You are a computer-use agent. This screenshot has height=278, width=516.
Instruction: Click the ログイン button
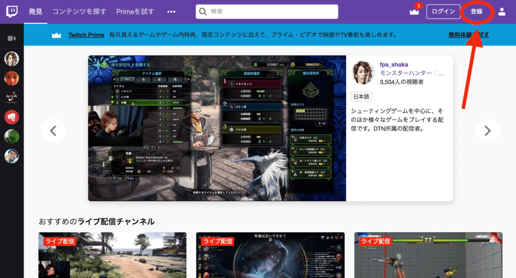click(x=443, y=12)
